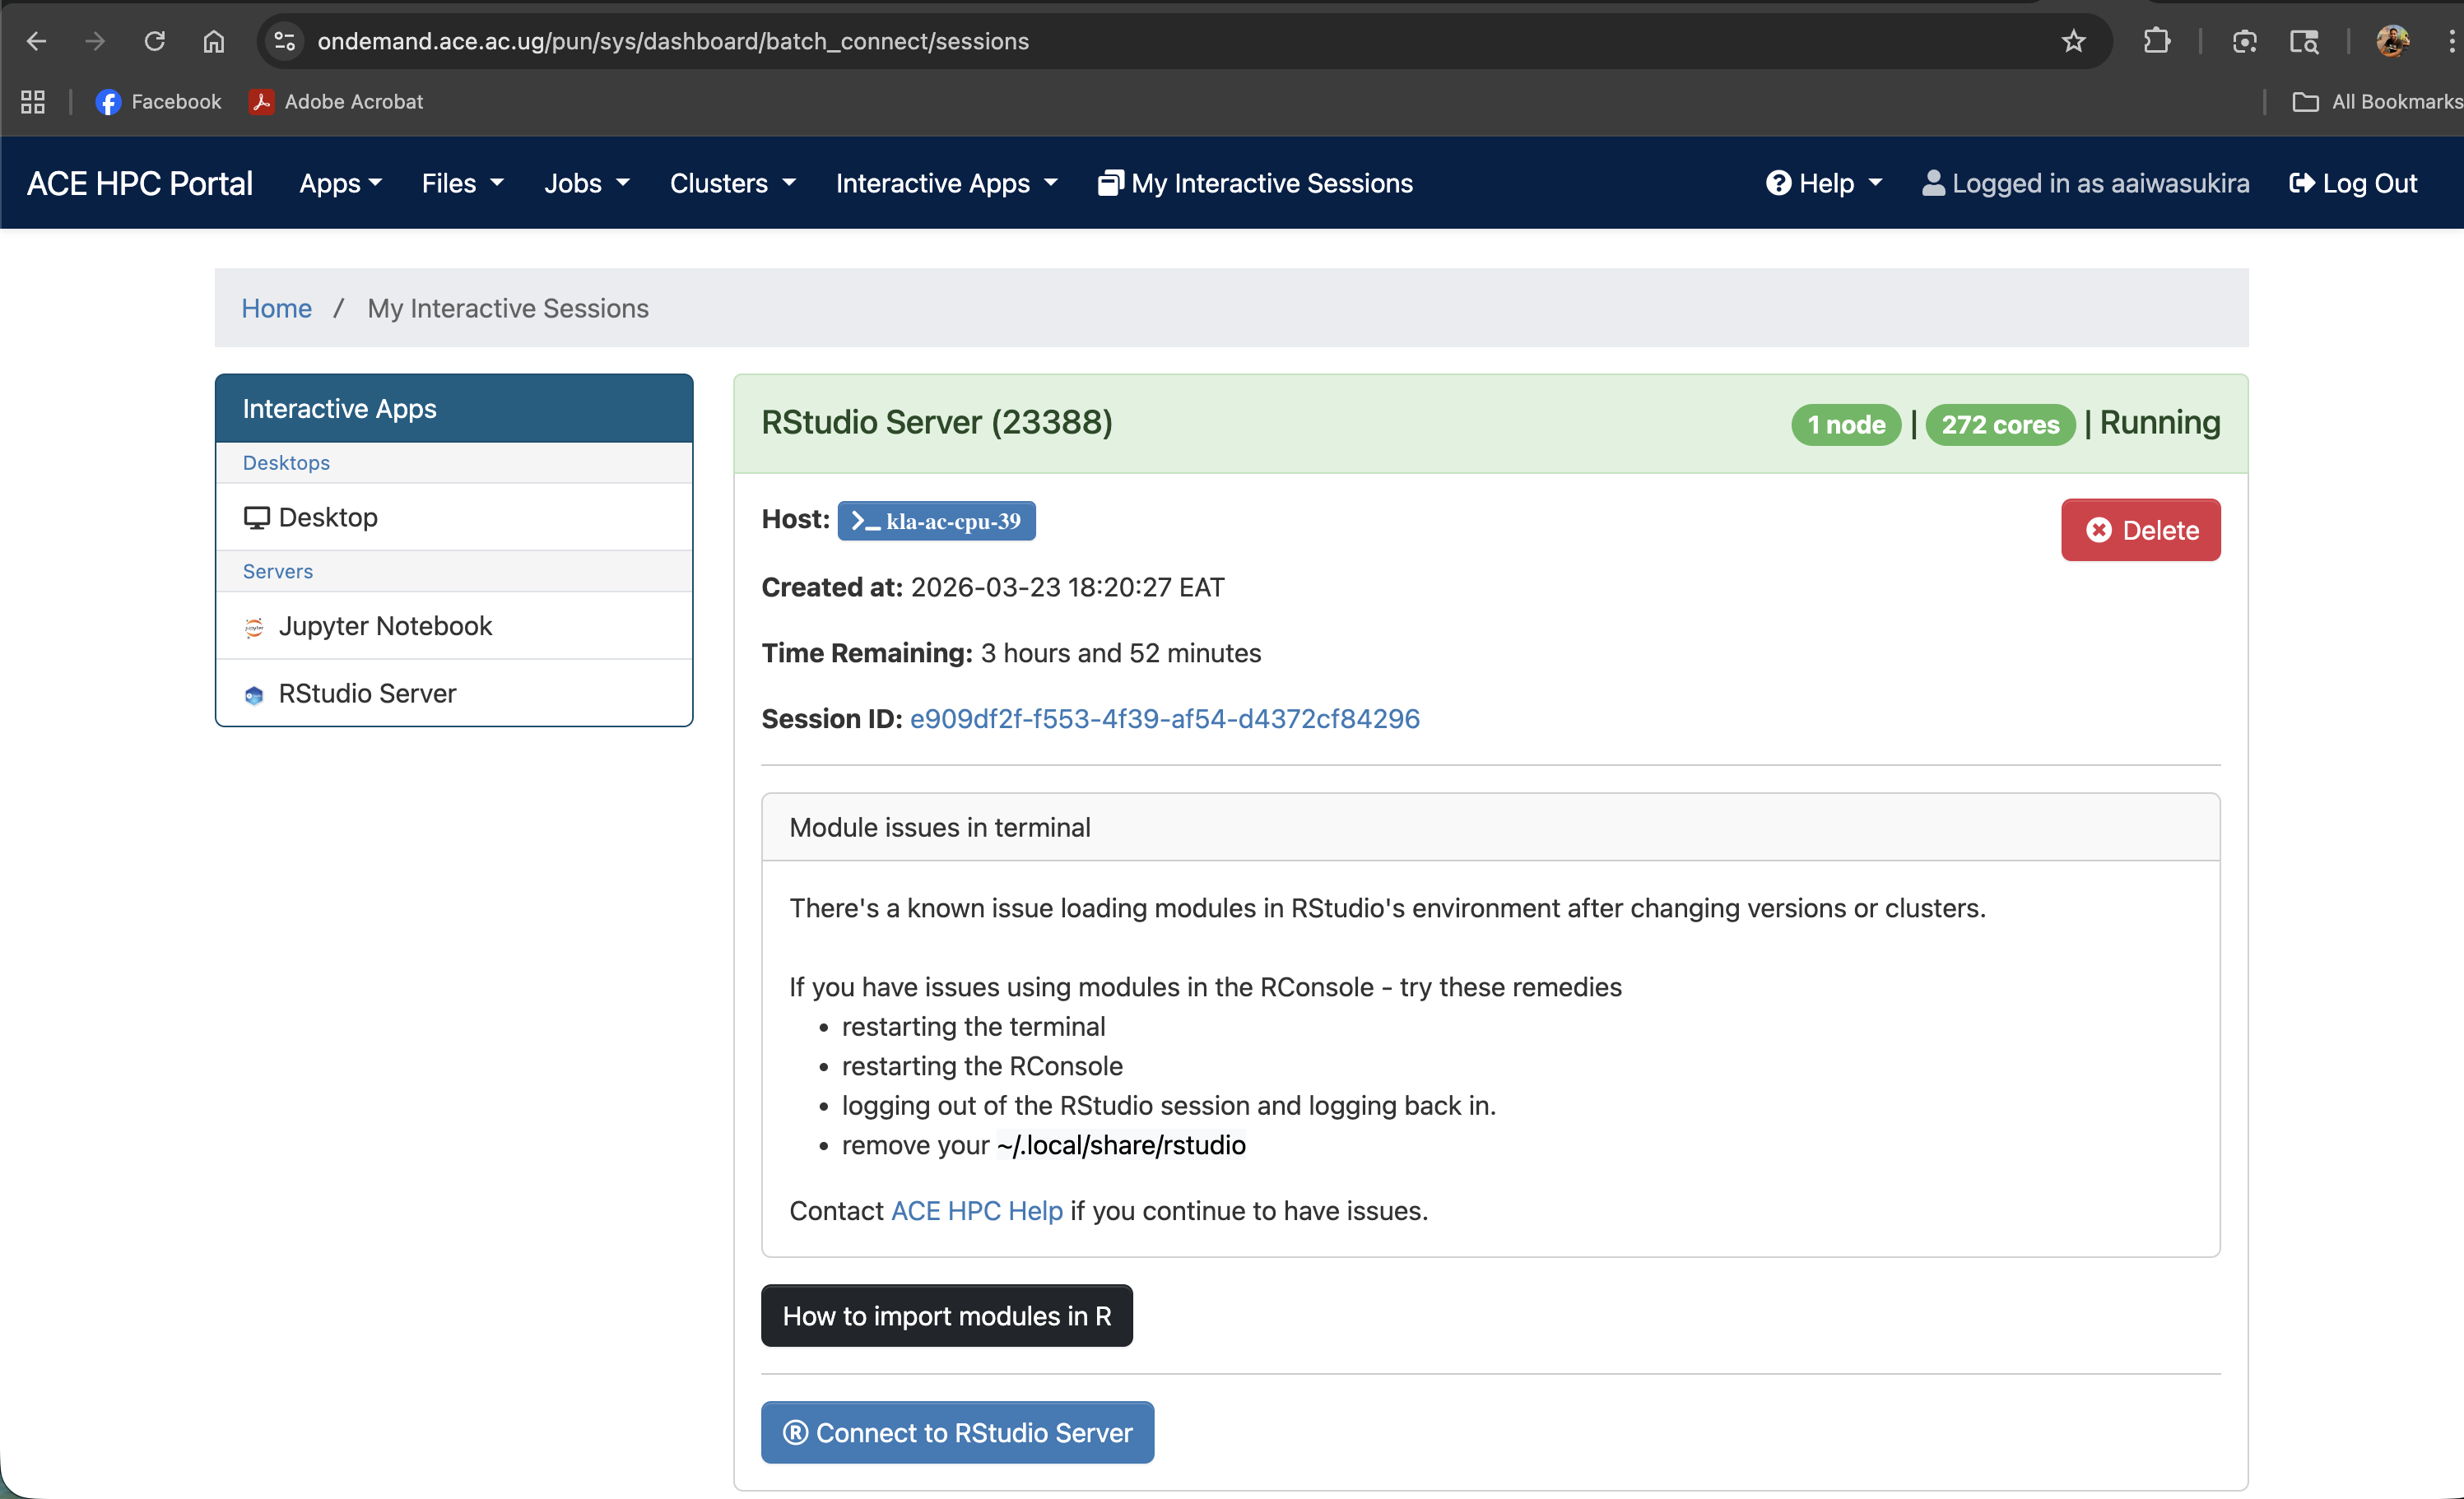Click the browser home icon

pos(213,41)
